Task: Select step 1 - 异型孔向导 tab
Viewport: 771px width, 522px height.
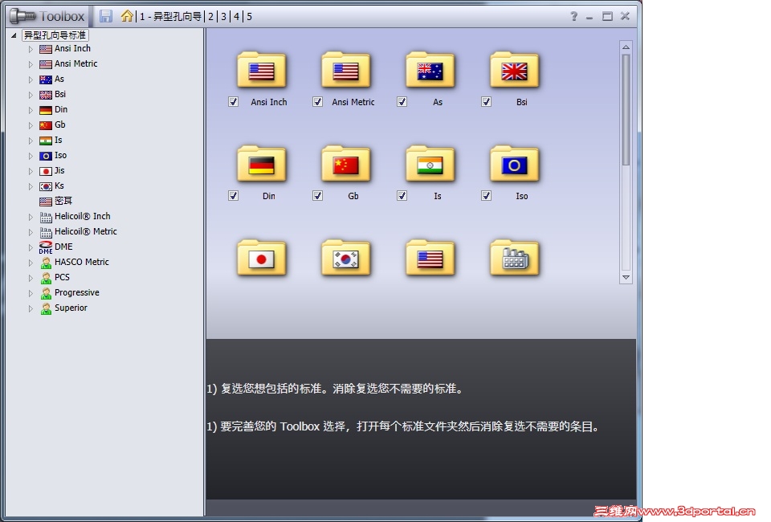Action: coord(170,17)
